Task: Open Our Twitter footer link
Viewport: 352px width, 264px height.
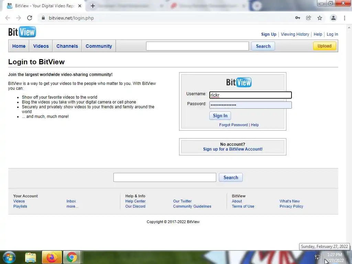Action: point(182,201)
